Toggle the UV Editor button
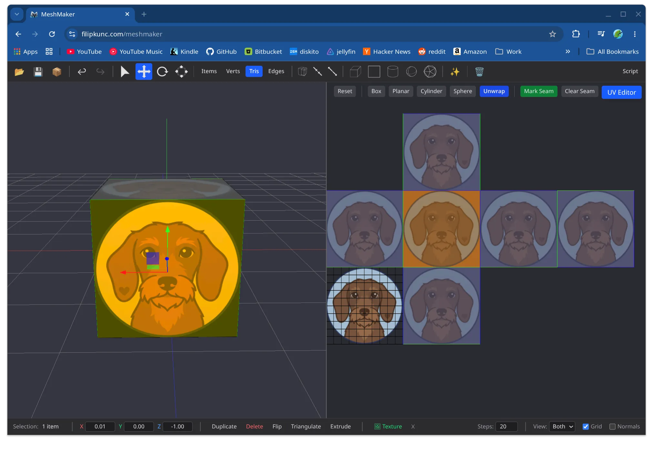 621,93
